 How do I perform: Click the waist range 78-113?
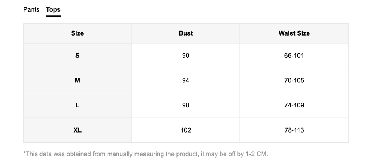294,130
